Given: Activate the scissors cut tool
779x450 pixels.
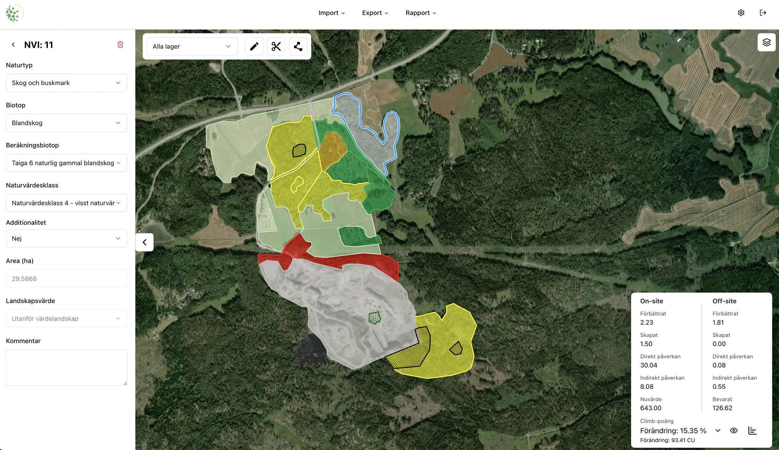Looking at the screenshot, I should (276, 46).
